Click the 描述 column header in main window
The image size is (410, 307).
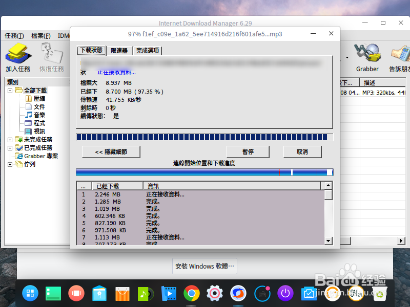click(x=382, y=83)
